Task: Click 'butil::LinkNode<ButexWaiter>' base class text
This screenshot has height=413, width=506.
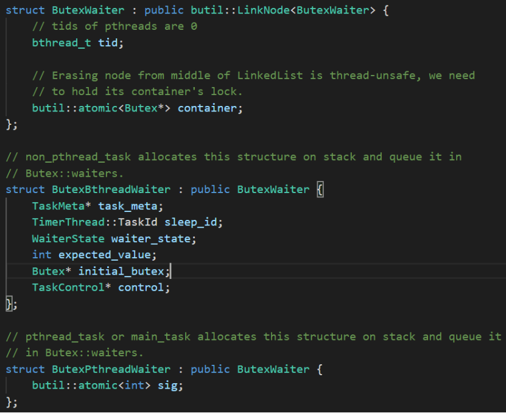Action: click(283, 10)
